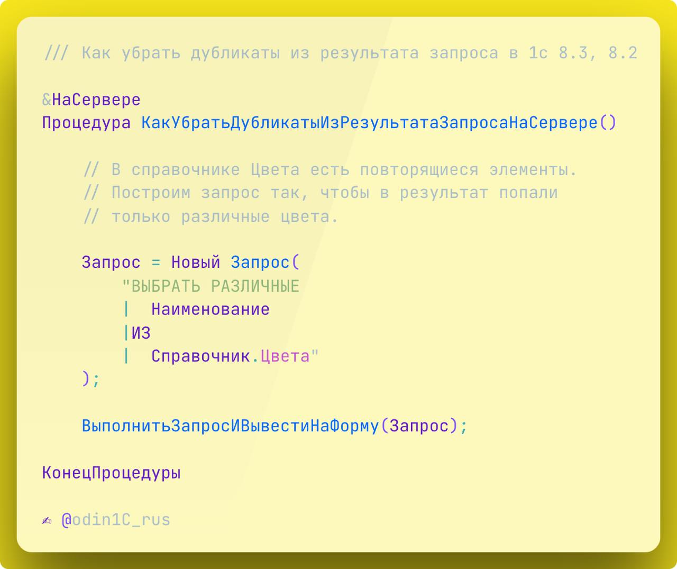Click the Новый keyword

(x=195, y=263)
